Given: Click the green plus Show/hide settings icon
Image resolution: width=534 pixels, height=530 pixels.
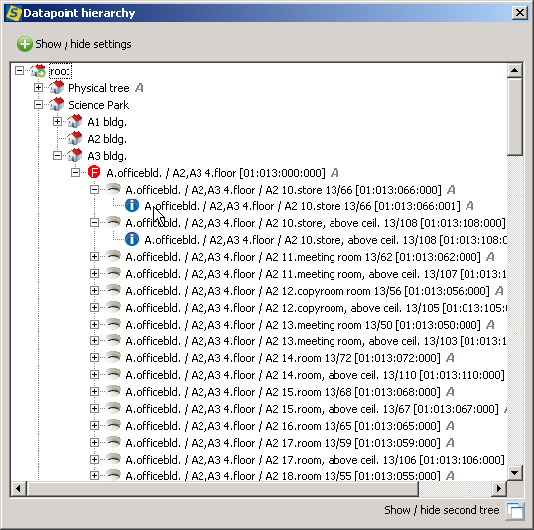Looking at the screenshot, I should pos(25,44).
